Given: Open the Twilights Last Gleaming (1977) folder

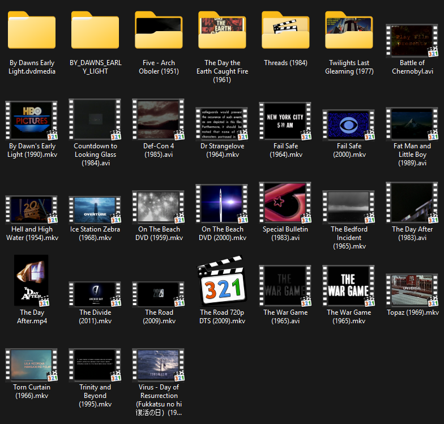Looking at the screenshot, I should [x=349, y=30].
